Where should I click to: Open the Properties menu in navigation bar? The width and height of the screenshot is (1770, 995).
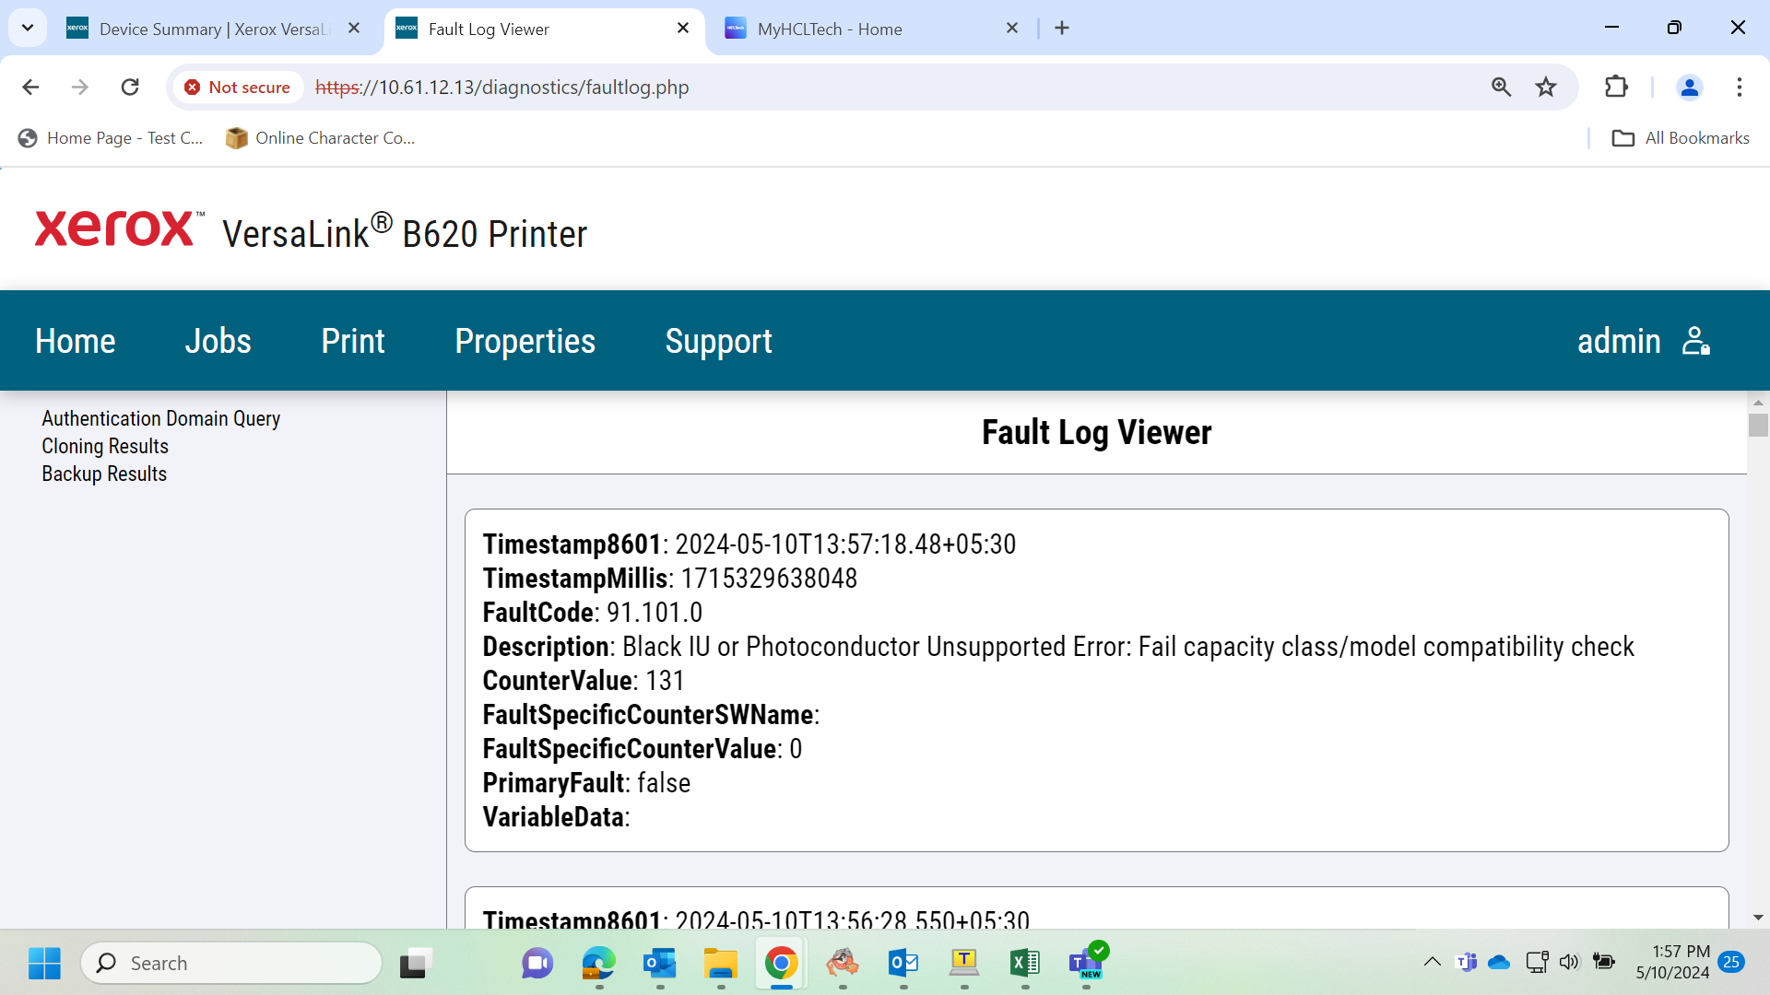tap(525, 341)
